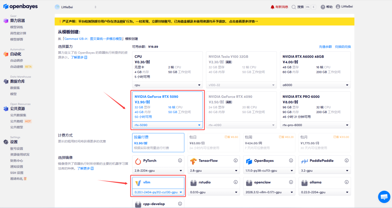
Task: Select NVIDIA RTX A6000 48GB compute
Action: click(x=315, y=70)
